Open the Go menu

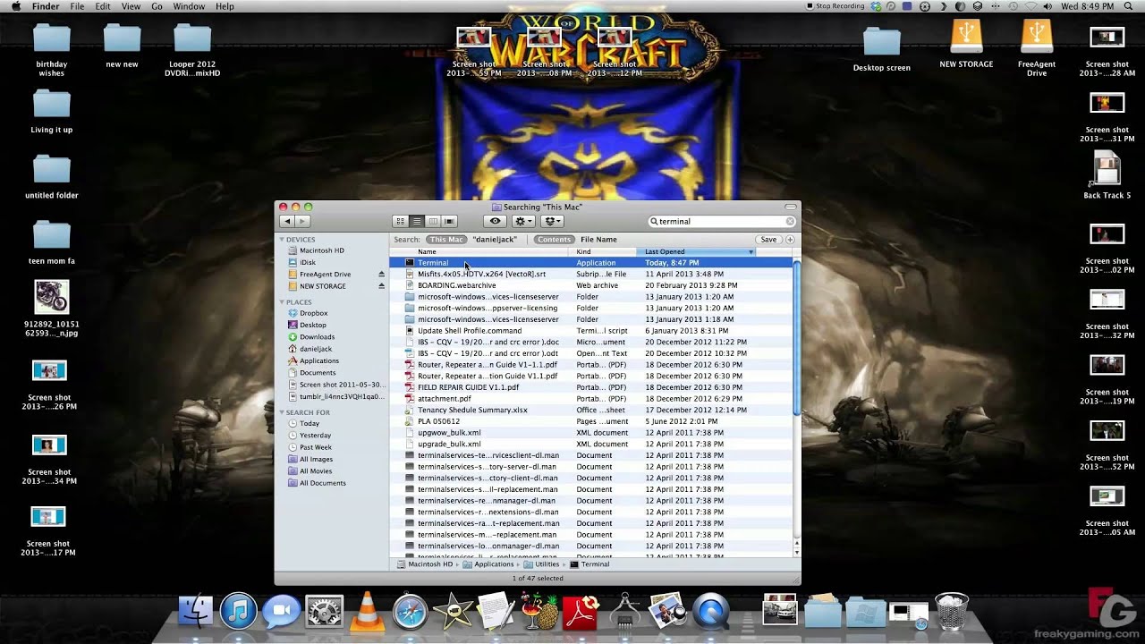157,6
